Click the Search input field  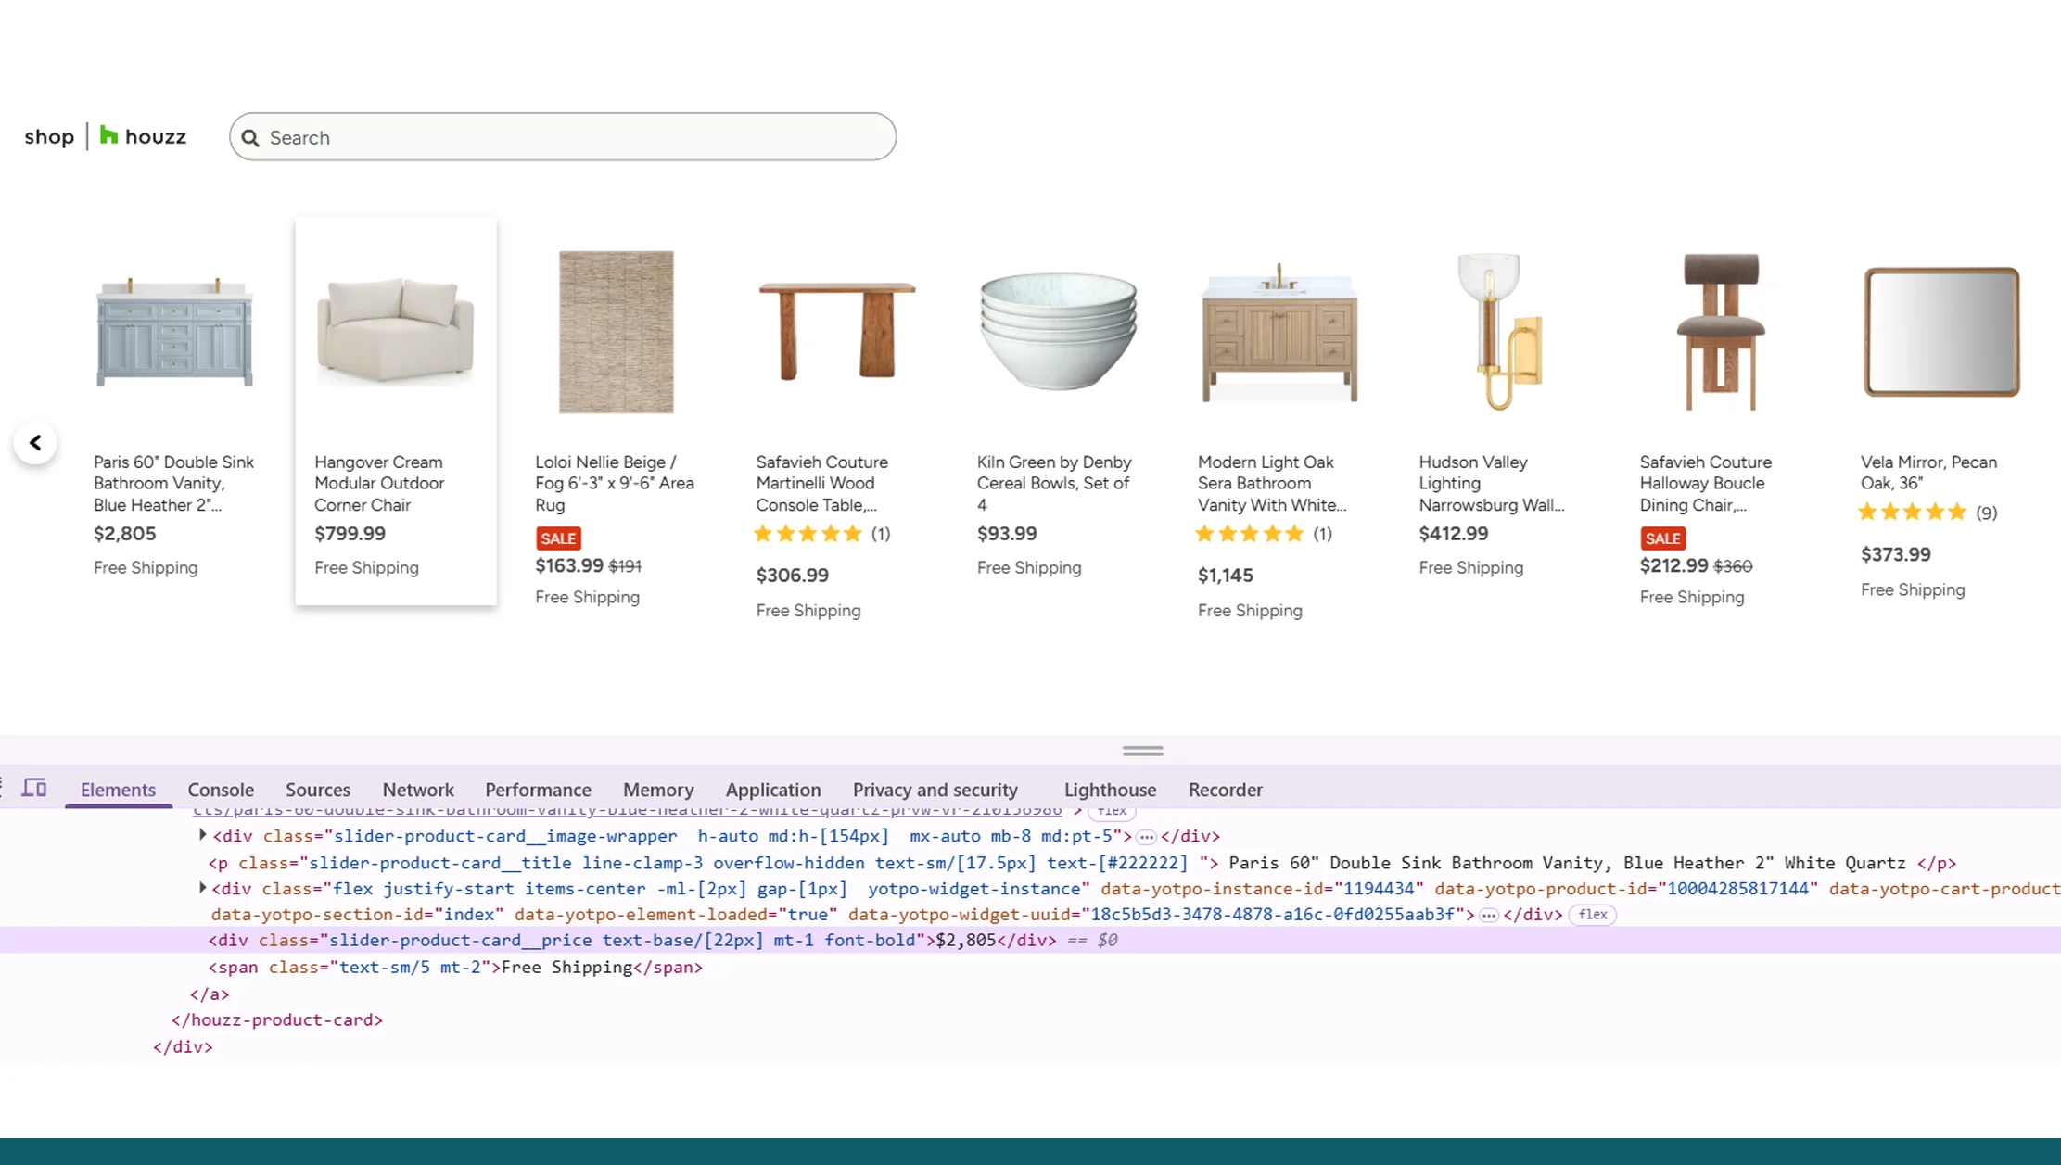coord(575,137)
